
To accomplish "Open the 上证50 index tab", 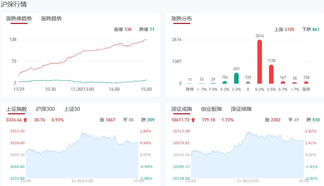I will pyautogui.click(x=72, y=109).
